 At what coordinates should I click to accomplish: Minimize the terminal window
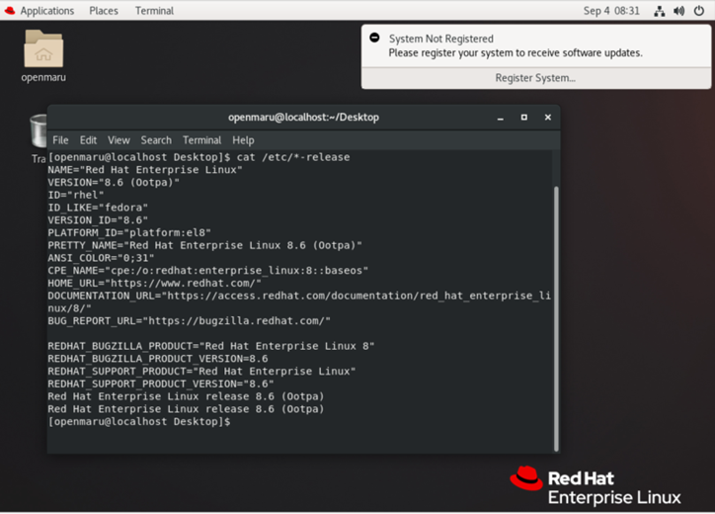coord(501,118)
